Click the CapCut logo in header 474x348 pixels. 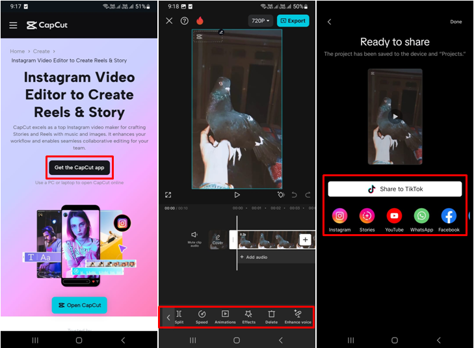(x=47, y=25)
